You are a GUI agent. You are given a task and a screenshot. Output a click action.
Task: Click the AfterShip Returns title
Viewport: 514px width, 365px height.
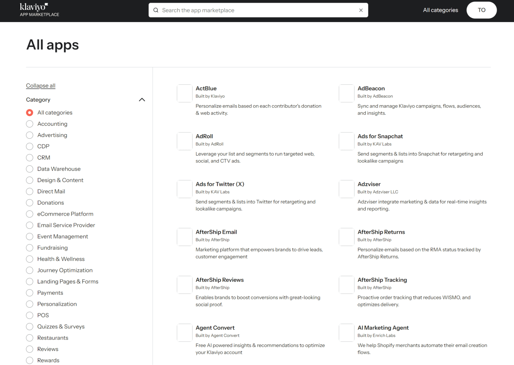(381, 232)
